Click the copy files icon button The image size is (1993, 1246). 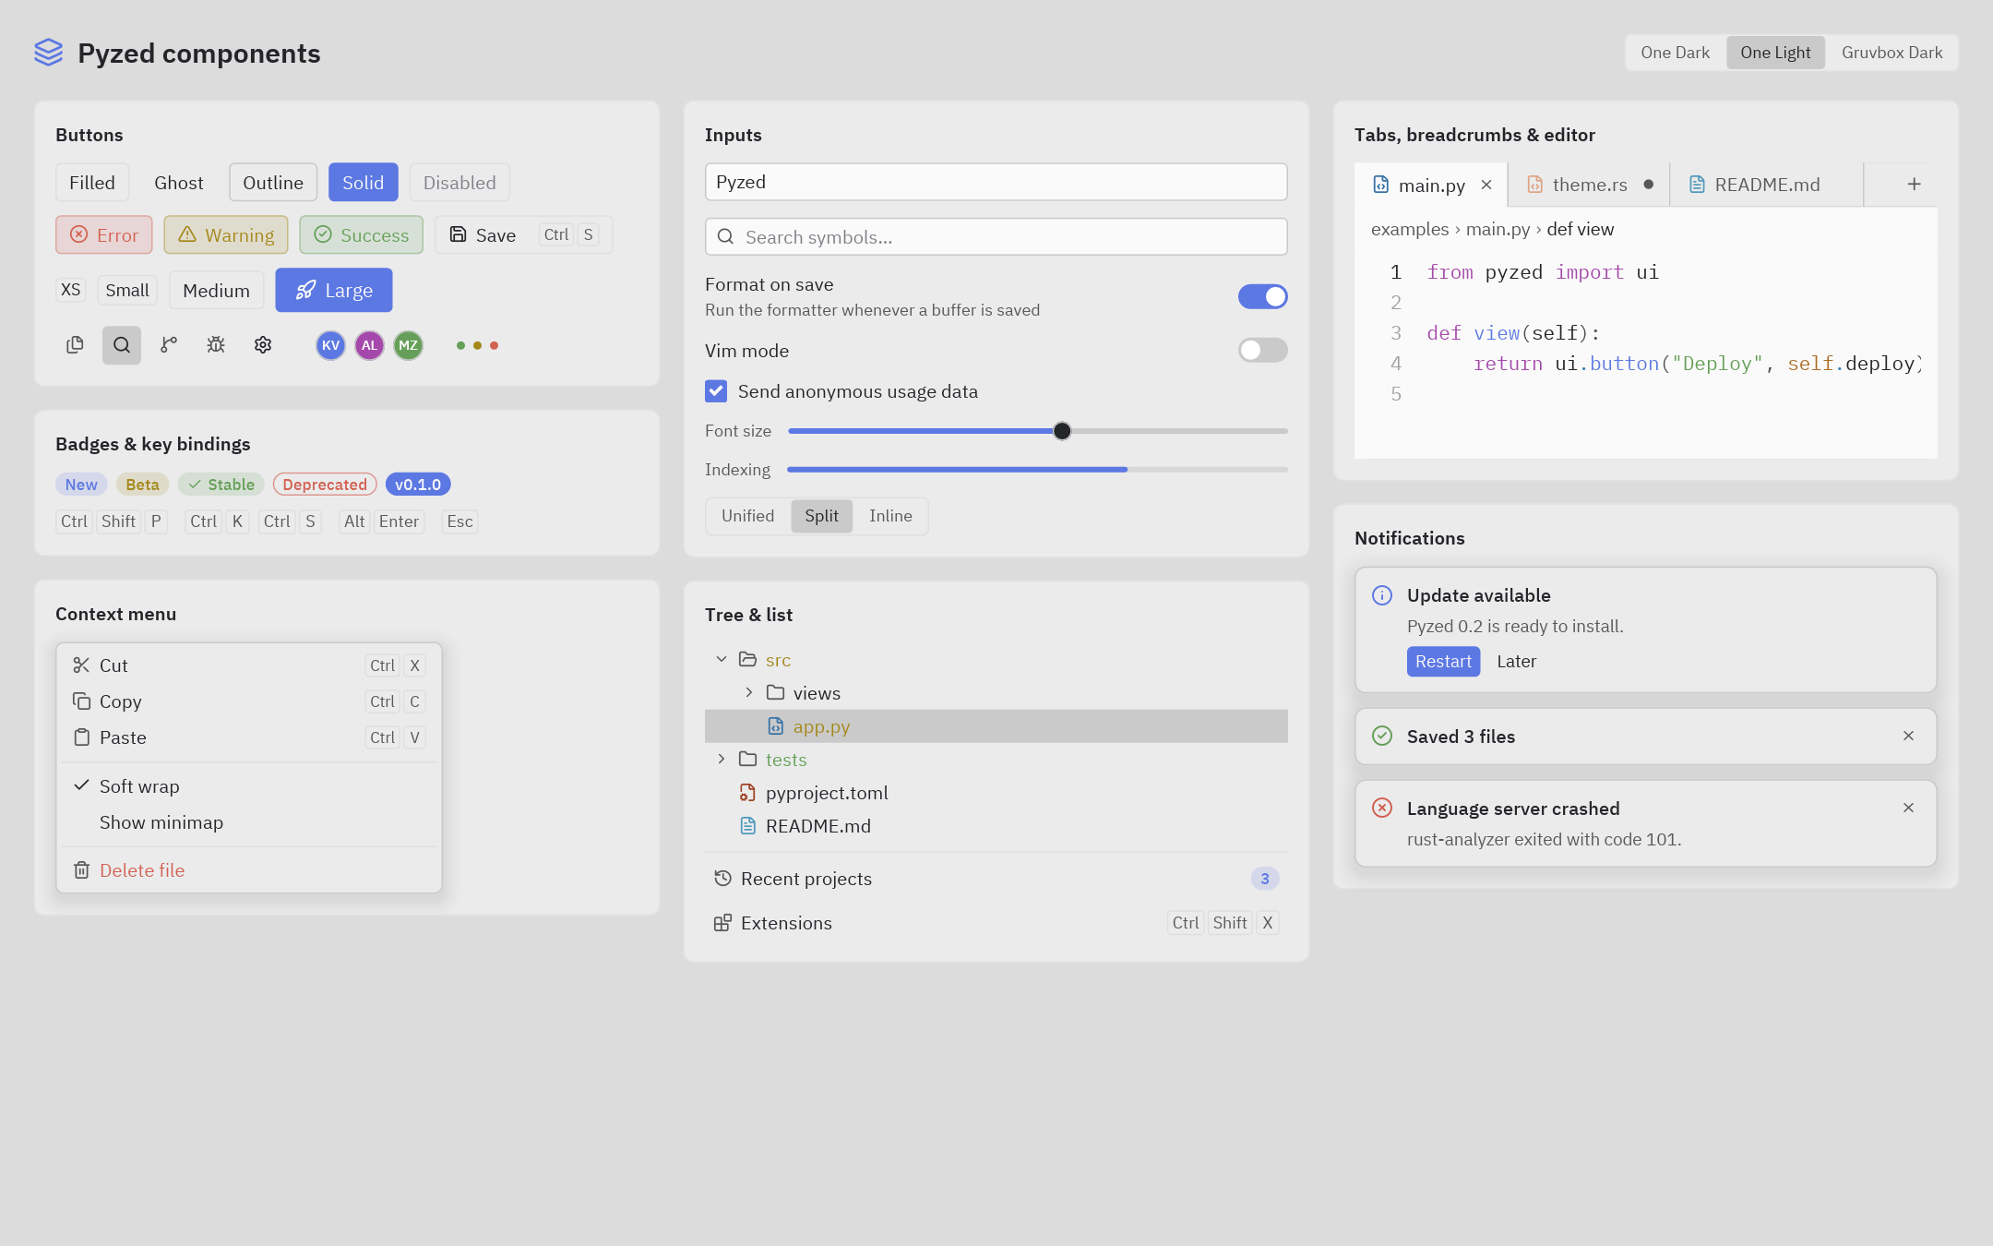coord(75,345)
